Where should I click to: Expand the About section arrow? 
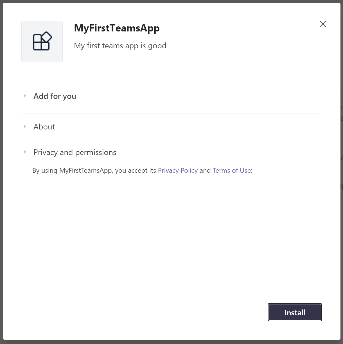click(x=25, y=127)
